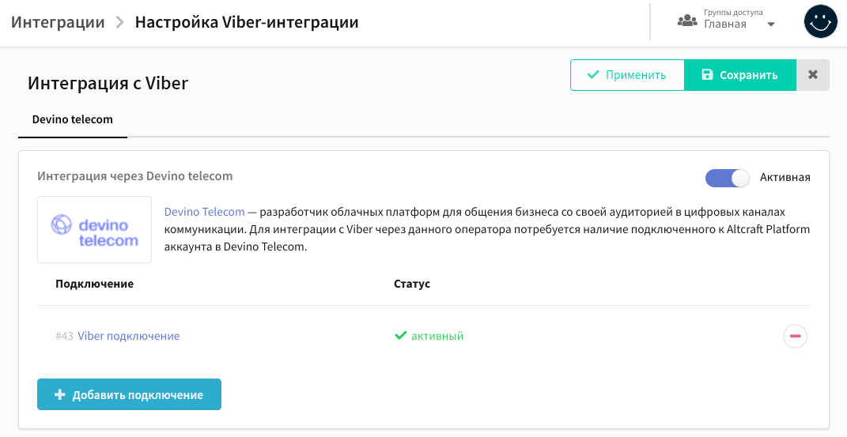Click the Devino Telecom logo image

tap(95, 230)
